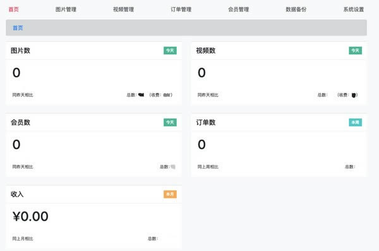The width and height of the screenshot is (379, 251).
Task: Navigate to 数据备份 page
Action: click(296, 9)
